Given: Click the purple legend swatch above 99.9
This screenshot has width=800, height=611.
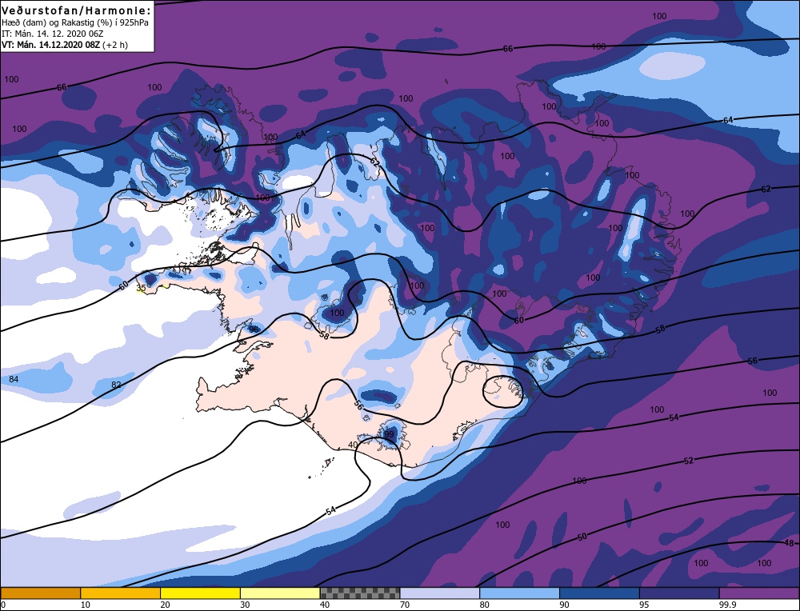Looking at the screenshot, I should (x=759, y=593).
